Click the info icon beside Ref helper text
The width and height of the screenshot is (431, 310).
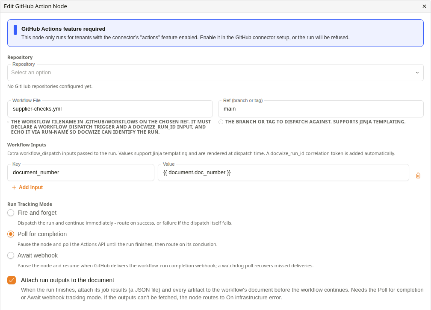(x=221, y=122)
